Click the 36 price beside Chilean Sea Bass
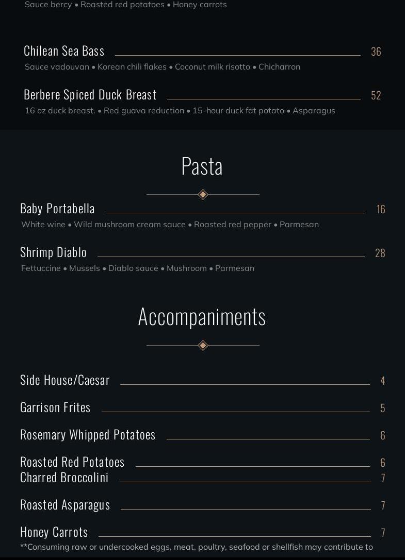Screen dimensions: 405x560 point(376,52)
